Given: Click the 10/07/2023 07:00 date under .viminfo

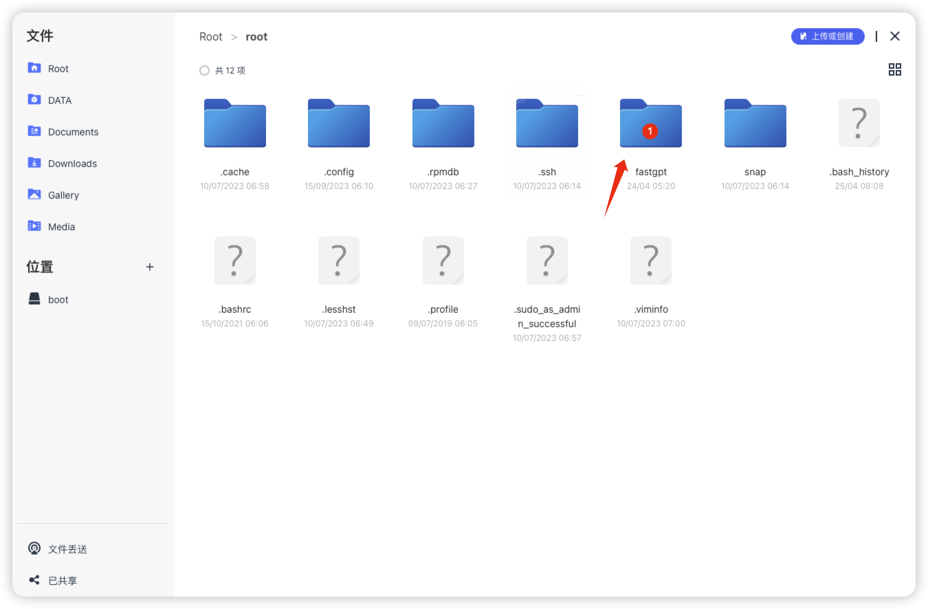Looking at the screenshot, I should (651, 324).
